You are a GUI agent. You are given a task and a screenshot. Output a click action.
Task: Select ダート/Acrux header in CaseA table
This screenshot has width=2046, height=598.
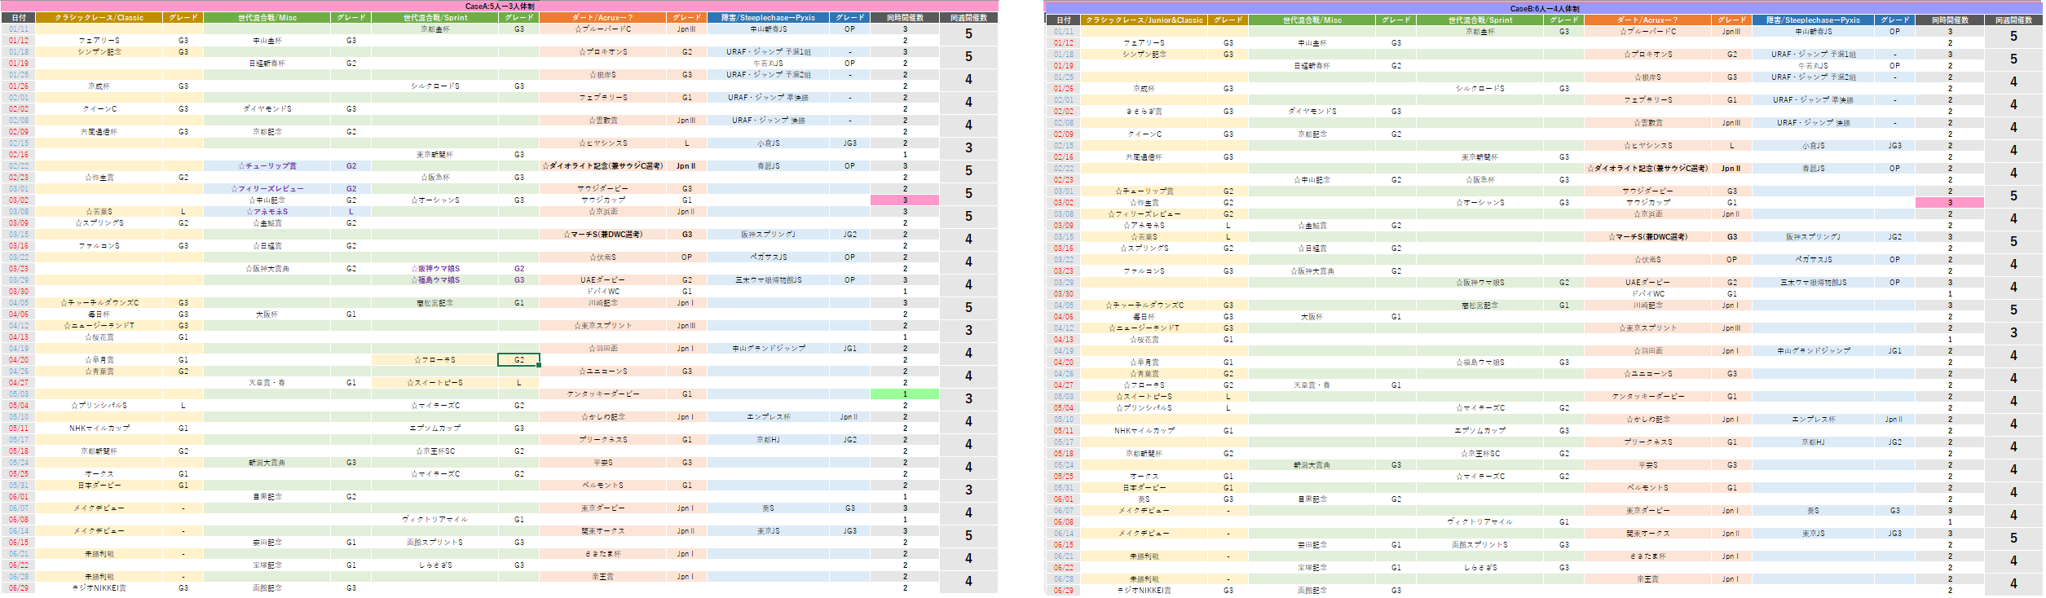[x=602, y=17]
